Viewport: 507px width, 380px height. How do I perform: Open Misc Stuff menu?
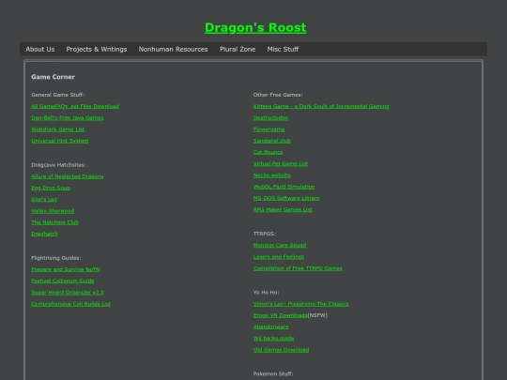pos(283,49)
